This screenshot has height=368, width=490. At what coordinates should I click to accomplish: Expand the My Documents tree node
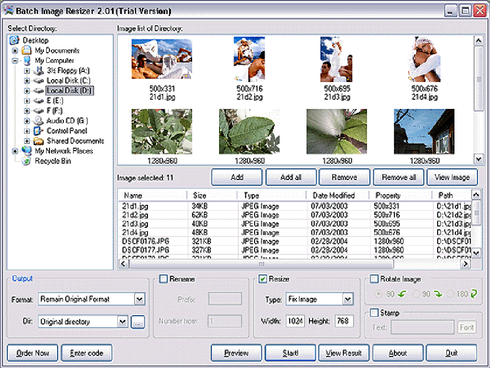(15, 50)
